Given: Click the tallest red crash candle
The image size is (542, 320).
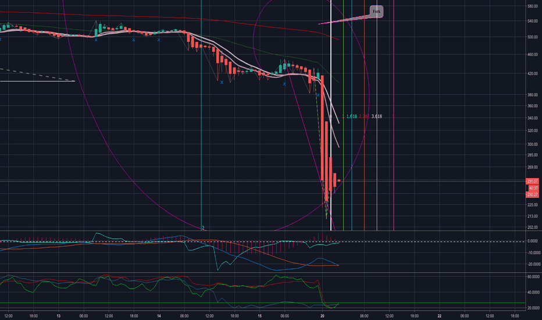Looking at the screenshot, I should (322, 128).
